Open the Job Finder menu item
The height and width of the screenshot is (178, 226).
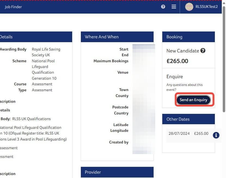pyautogui.click(x=13, y=7)
